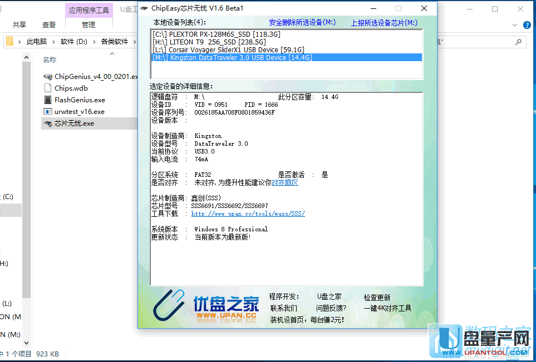
Task: Open the 共享 ribbon tab
Action: pos(19,25)
